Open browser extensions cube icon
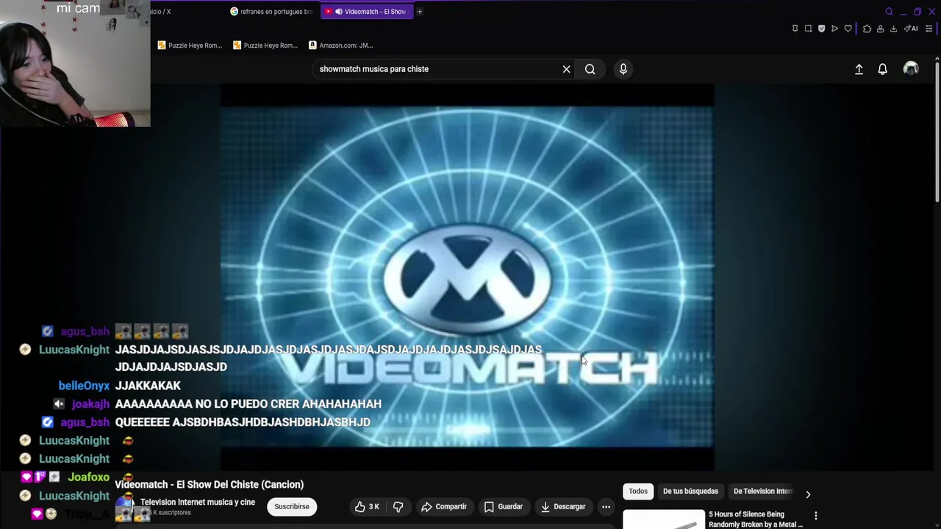This screenshot has width=941, height=529. click(867, 29)
